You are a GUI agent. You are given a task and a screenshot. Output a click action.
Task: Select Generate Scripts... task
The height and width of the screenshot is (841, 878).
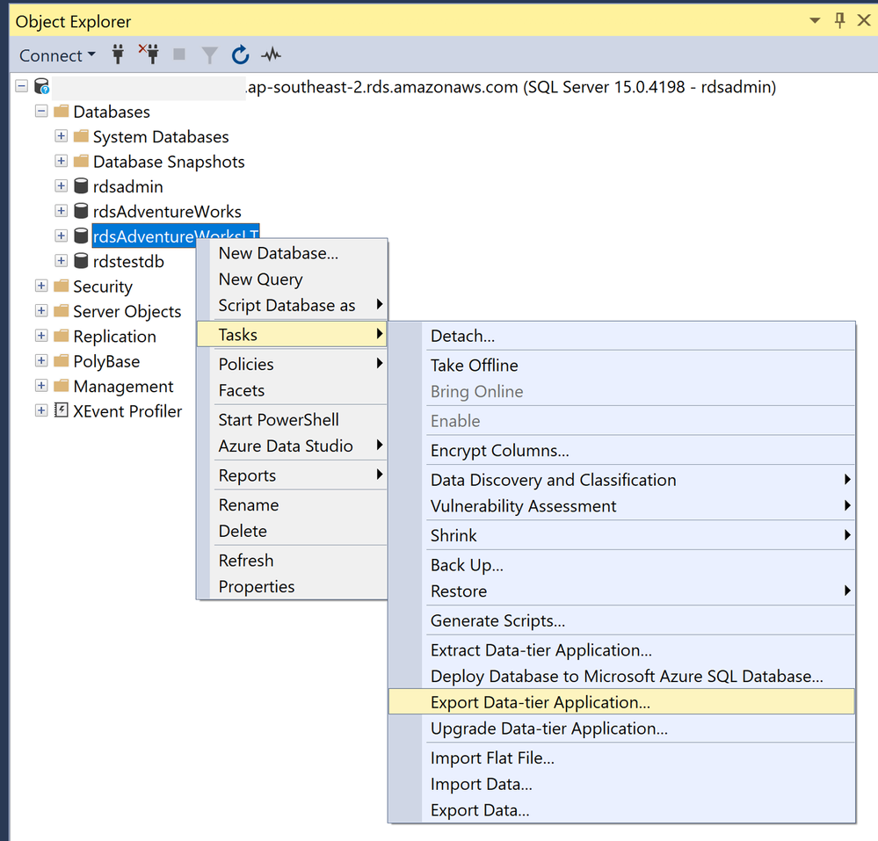pos(622,620)
